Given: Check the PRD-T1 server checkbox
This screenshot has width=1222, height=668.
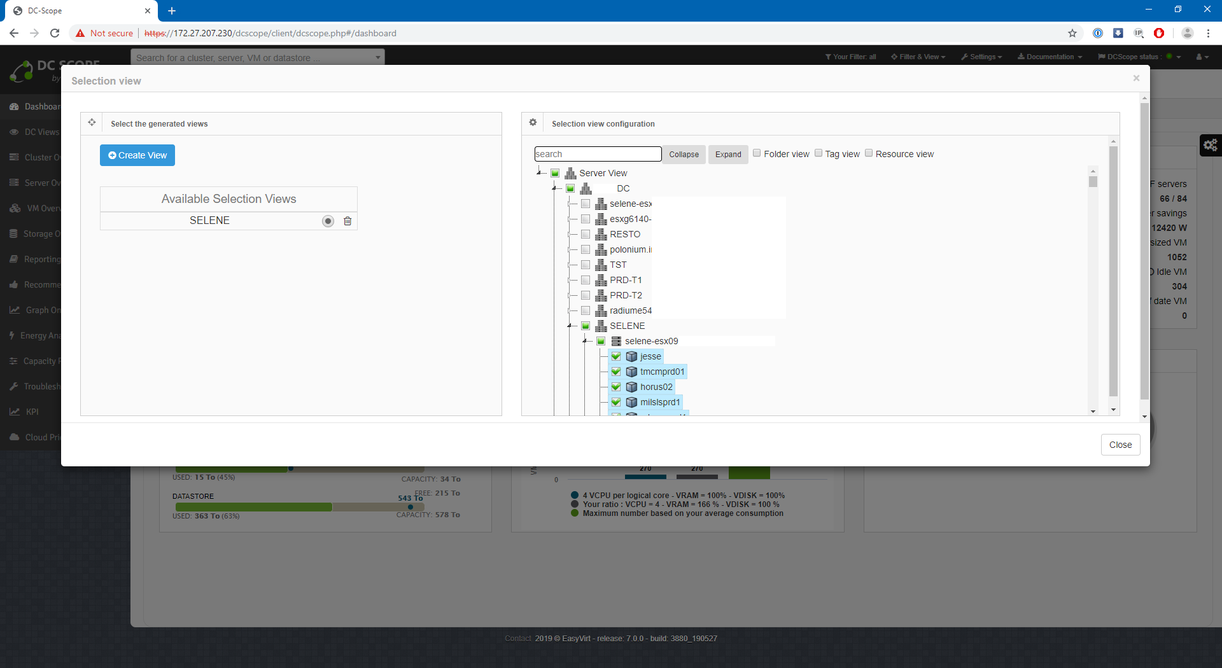Looking at the screenshot, I should 586,280.
